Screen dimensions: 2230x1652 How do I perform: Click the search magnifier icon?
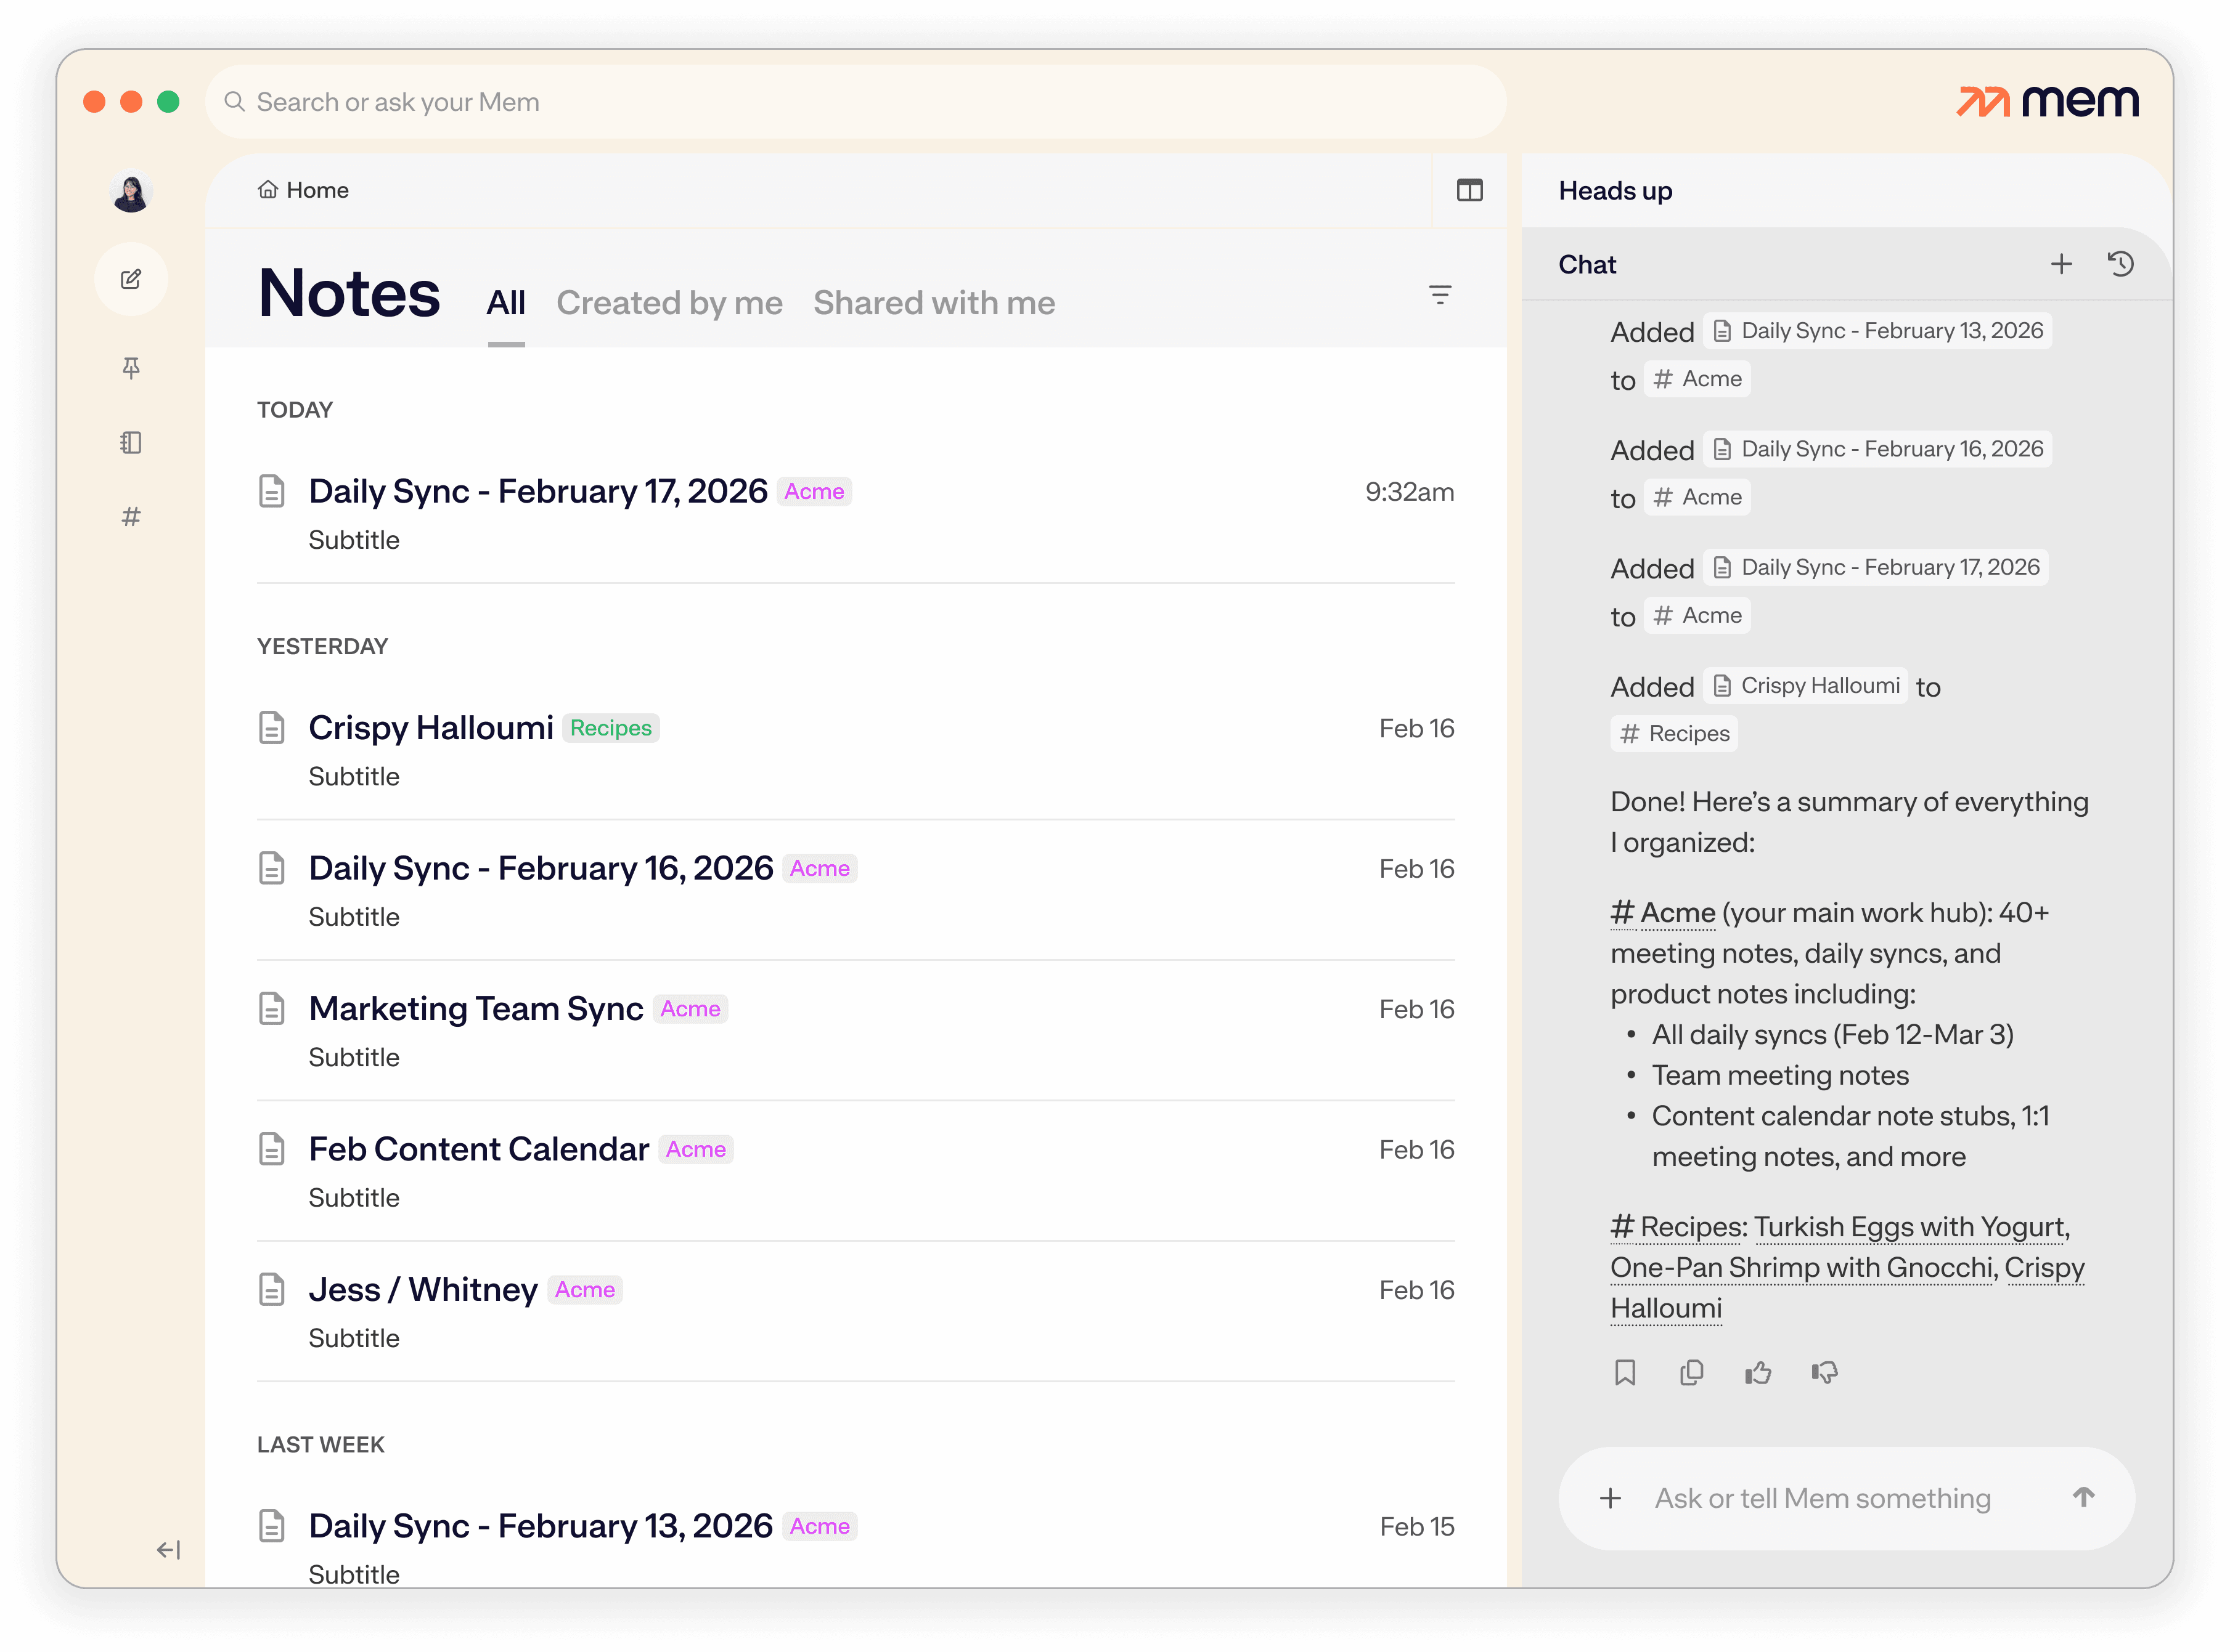tap(234, 102)
